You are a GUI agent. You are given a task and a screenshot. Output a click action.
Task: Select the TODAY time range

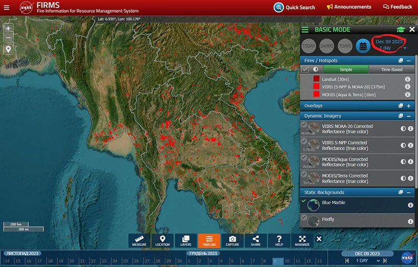(309, 46)
